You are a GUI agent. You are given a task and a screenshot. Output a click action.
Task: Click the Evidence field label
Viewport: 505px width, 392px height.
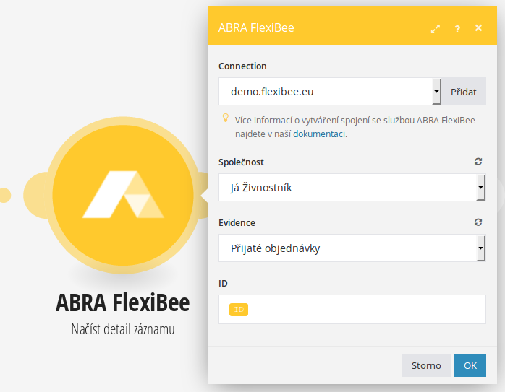(x=237, y=222)
